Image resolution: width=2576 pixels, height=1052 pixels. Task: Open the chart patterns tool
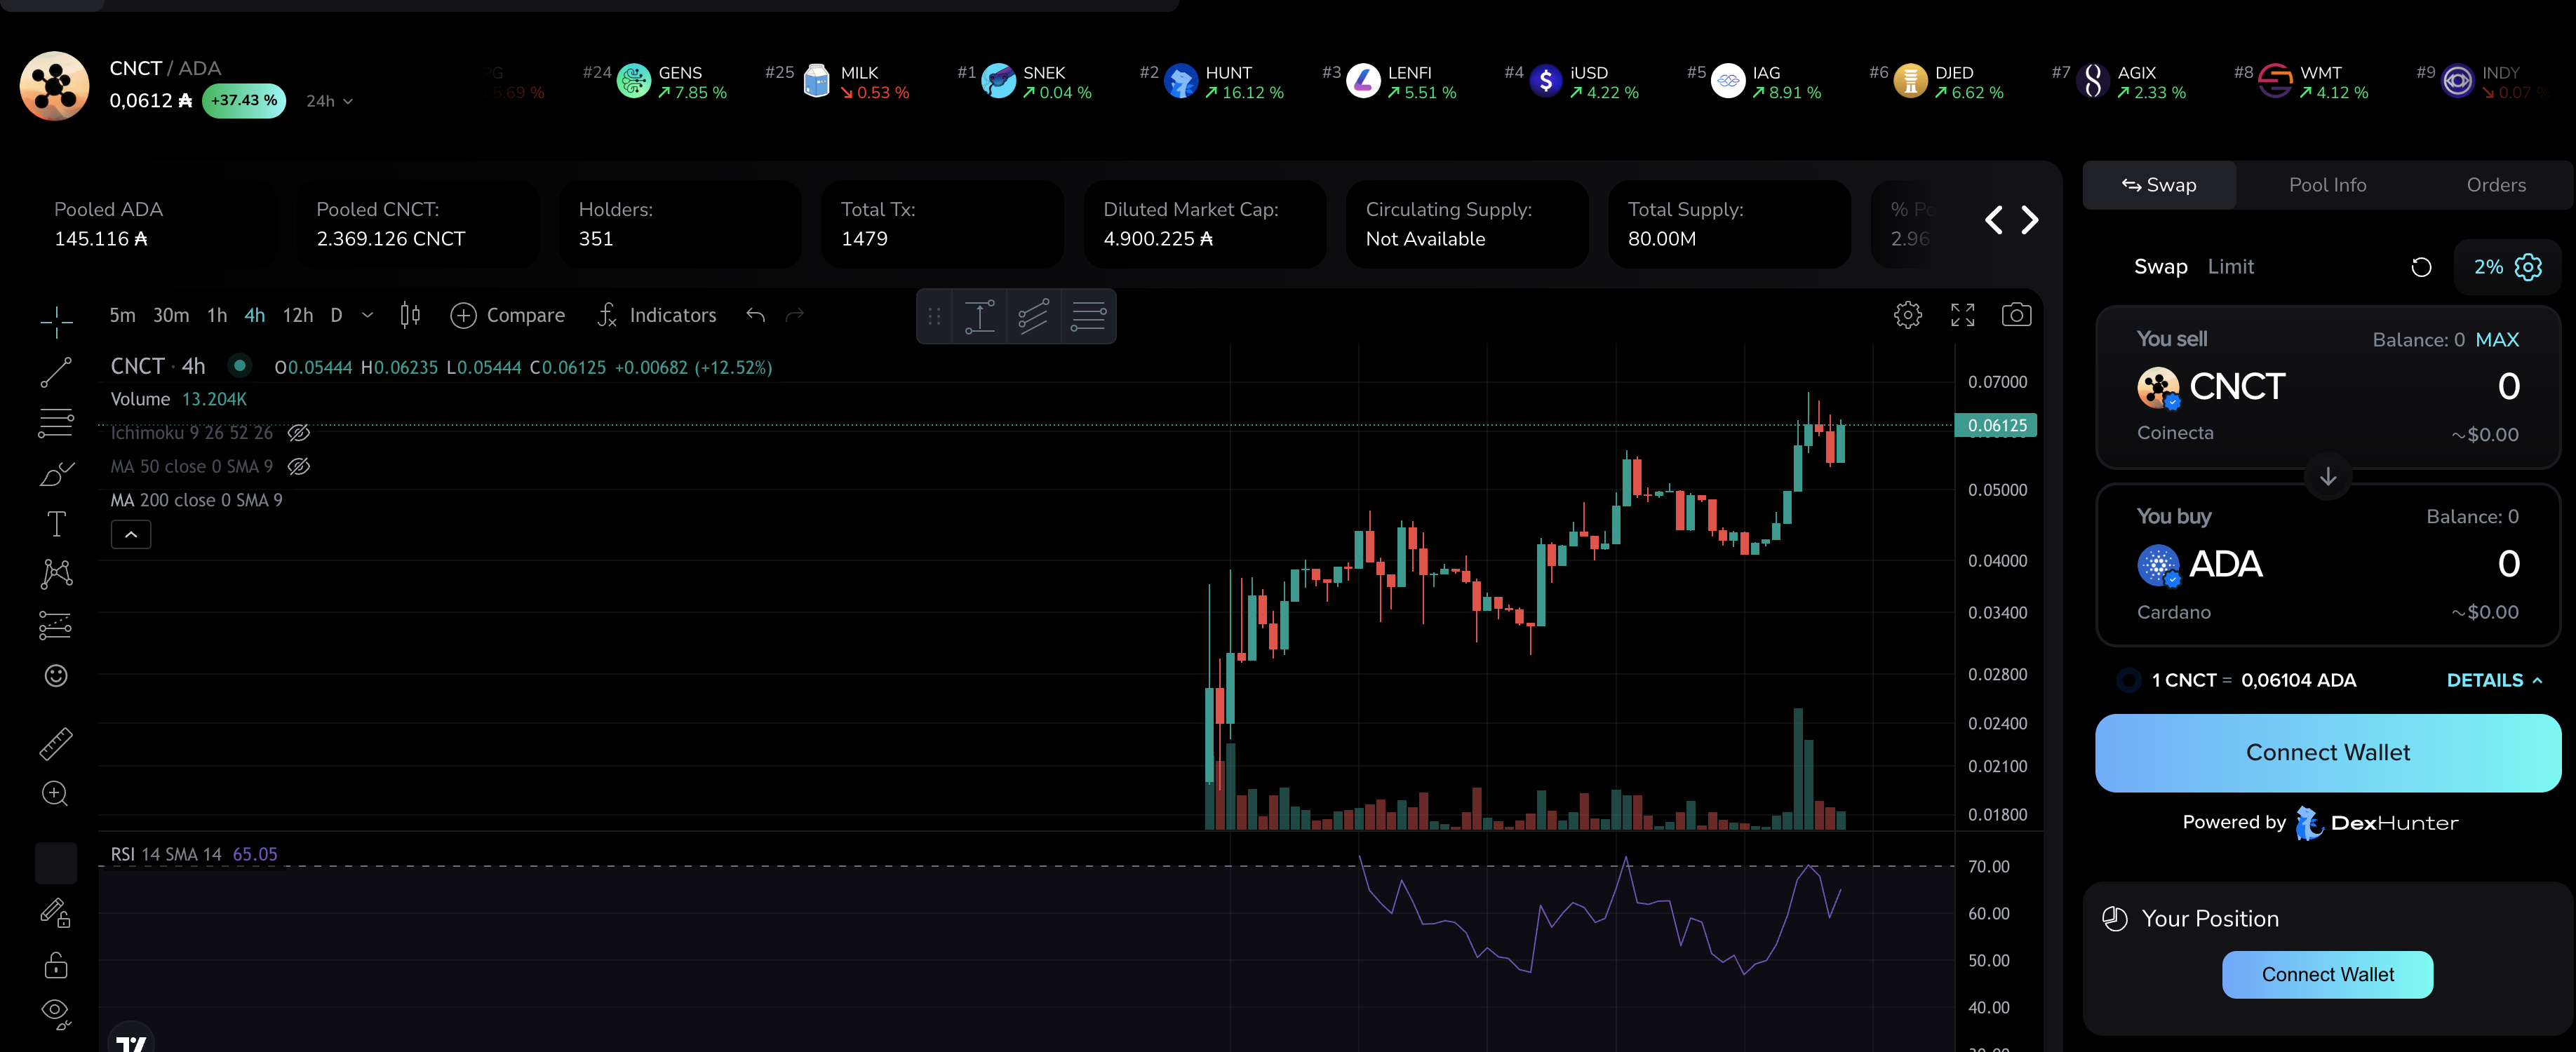pyautogui.click(x=56, y=574)
